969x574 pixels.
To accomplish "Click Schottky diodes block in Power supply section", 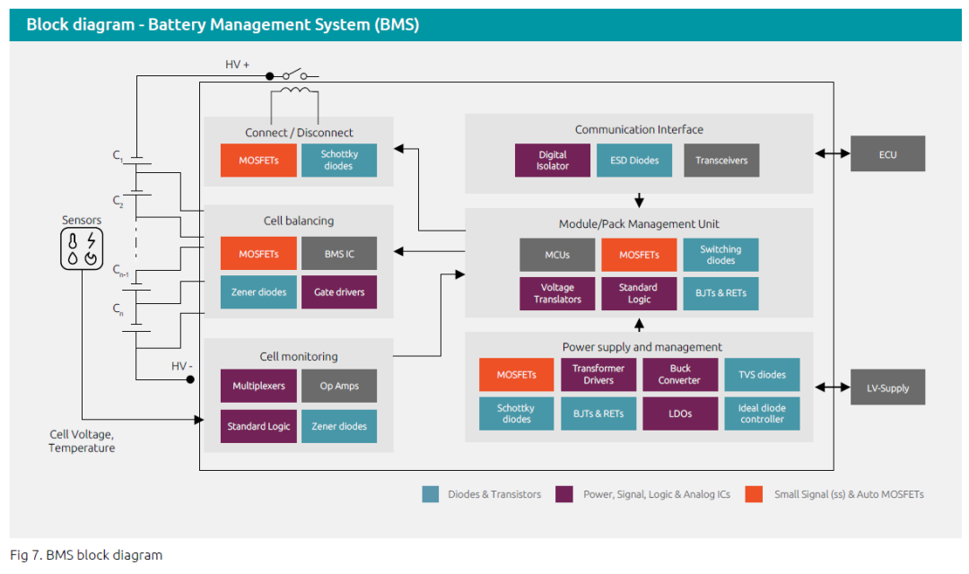I will pyautogui.click(x=516, y=413).
